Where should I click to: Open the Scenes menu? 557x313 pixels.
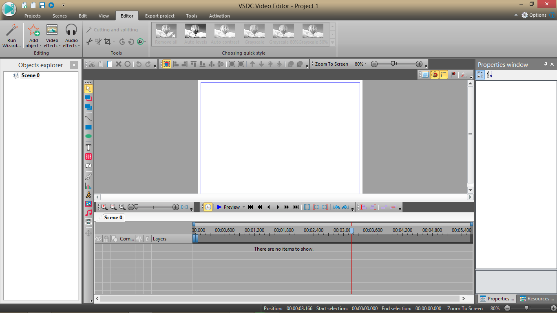click(x=60, y=16)
